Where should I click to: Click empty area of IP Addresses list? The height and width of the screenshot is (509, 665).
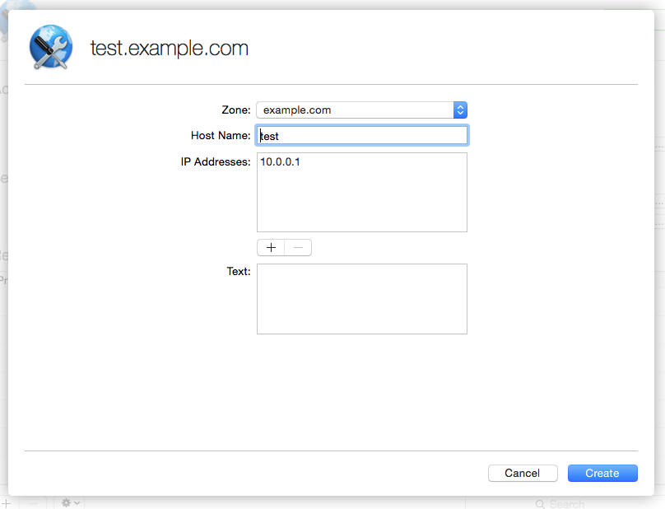362,202
